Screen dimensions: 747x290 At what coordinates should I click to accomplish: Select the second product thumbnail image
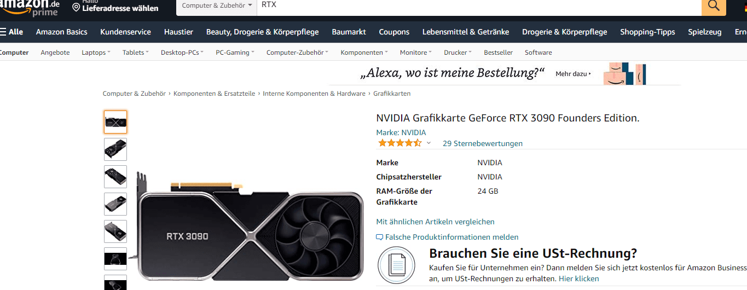coord(115,149)
